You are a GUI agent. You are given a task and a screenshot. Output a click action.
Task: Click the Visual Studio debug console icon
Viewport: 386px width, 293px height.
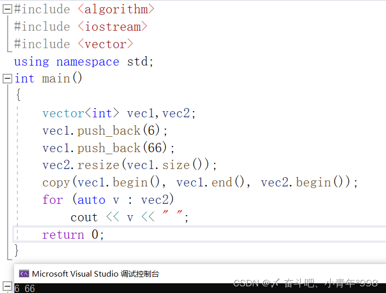click(24, 274)
